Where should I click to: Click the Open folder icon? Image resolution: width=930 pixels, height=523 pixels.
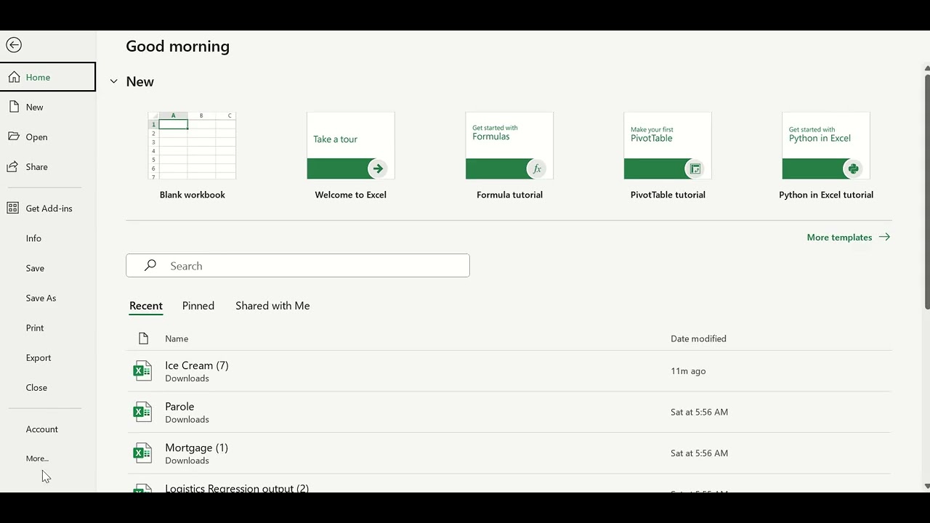tap(13, 137)
